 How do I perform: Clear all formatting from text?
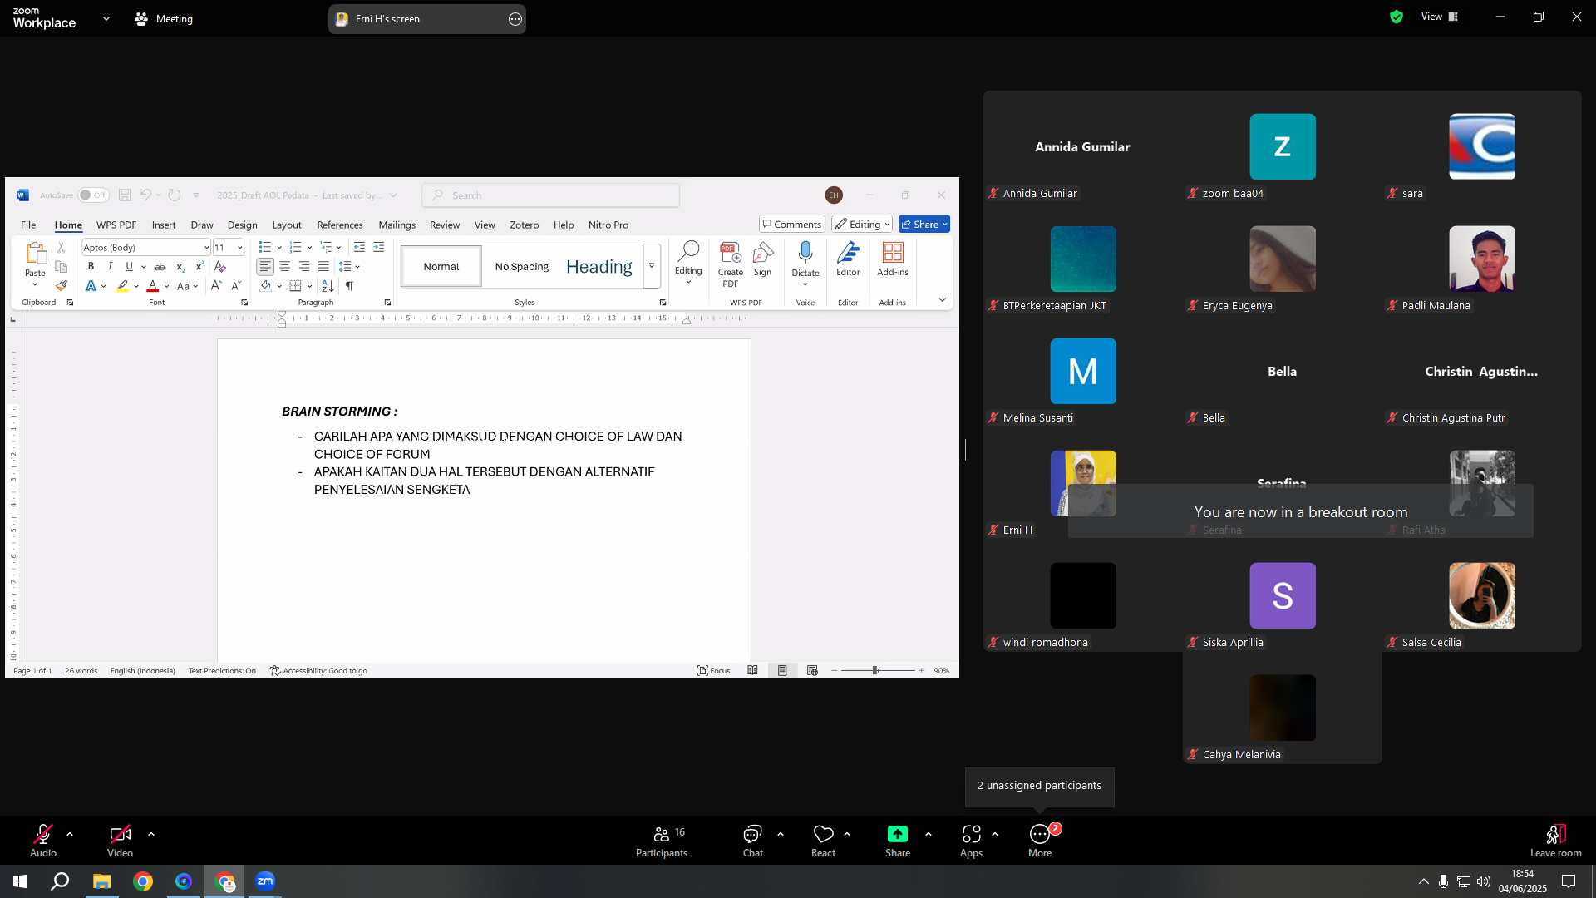(x=219, y=267)
